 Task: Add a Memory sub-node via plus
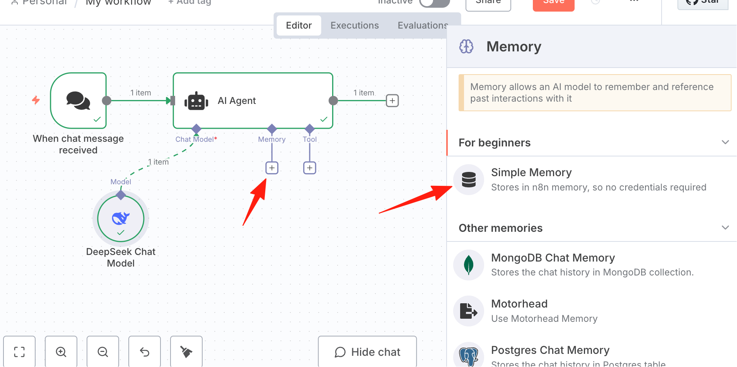pos(272,168)
